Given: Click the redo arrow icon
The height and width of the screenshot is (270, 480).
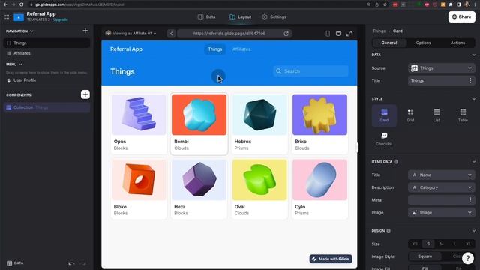Looking at the screenshot, I should (x=82, y=263).
